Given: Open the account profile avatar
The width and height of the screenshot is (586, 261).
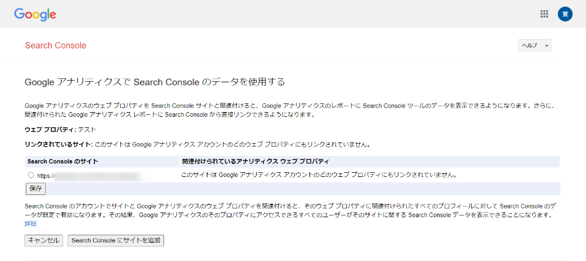Looking at the screenshot, I should 565,14.
